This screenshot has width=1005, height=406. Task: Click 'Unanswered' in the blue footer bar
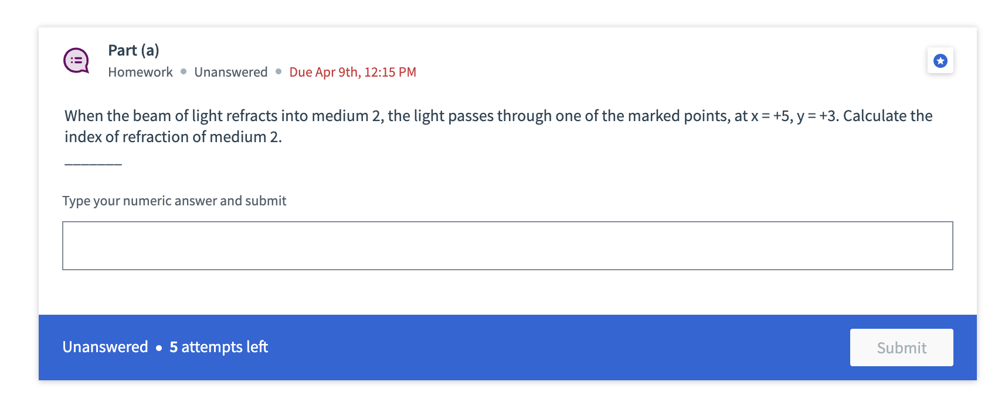coord(106,347)
